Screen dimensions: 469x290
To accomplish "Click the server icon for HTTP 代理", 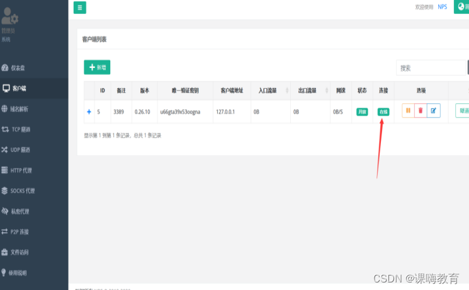I will tap(4, 170).
